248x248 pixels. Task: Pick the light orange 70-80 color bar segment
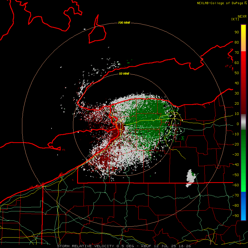[243, 47]
